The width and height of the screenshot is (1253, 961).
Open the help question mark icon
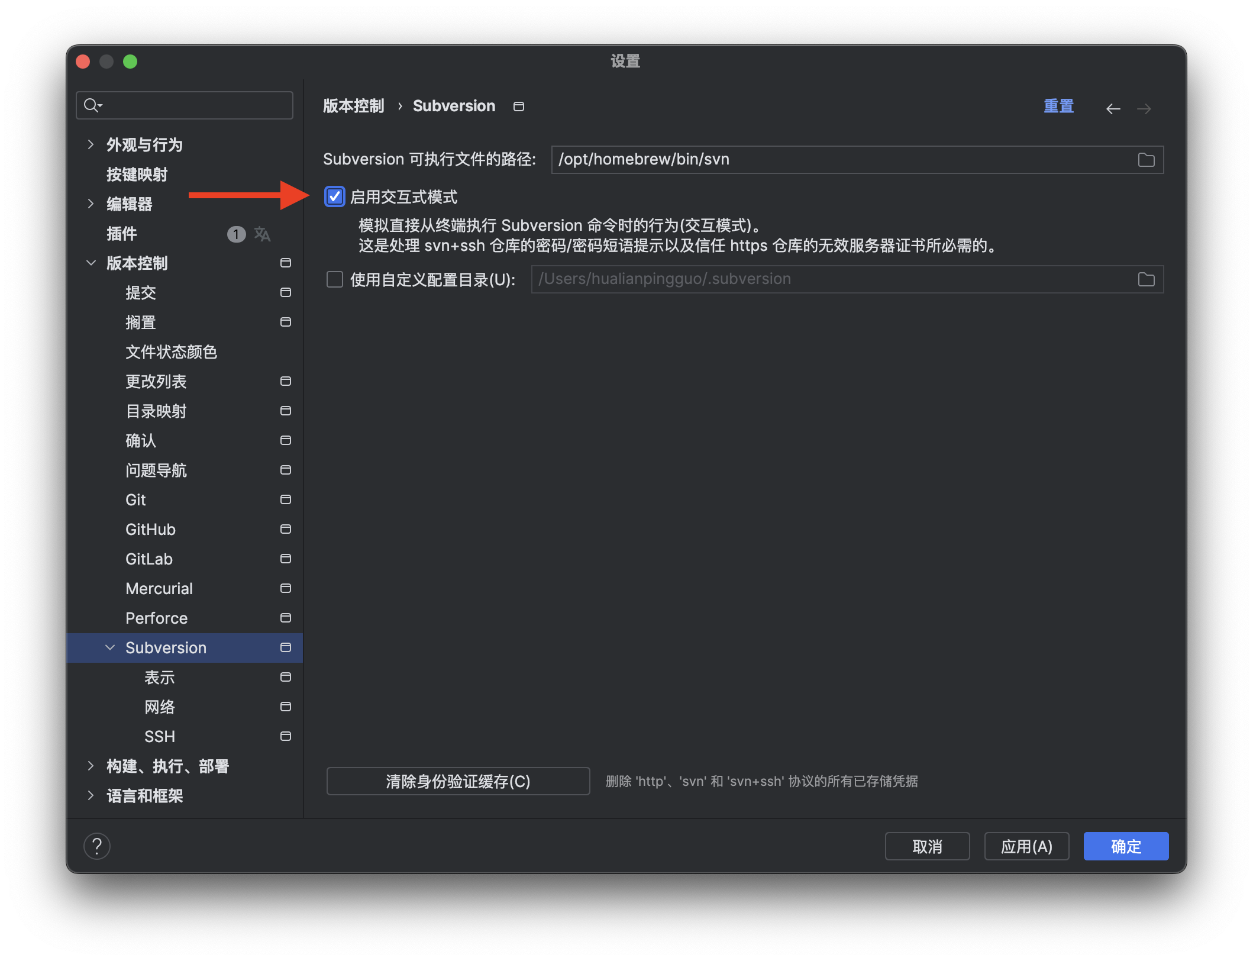tap(98, 846)
